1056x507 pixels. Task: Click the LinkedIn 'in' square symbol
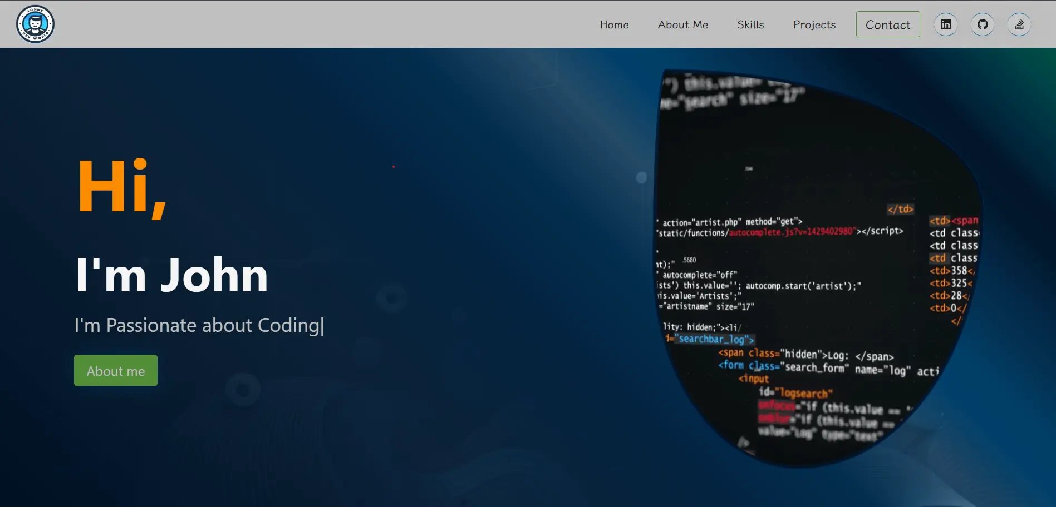(x=945, y=24)
